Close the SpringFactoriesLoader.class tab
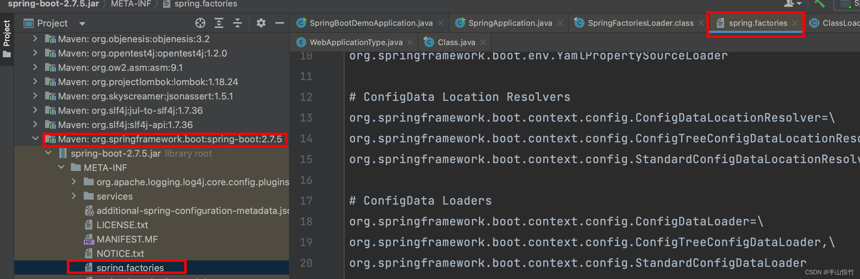Image resolution: width=860 pixels, height=279 pixels. coord(701,23)
